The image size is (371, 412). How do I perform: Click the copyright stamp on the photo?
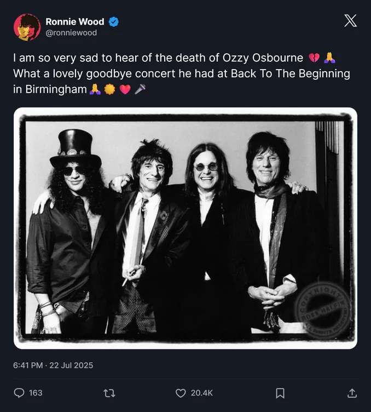[322, 310]
